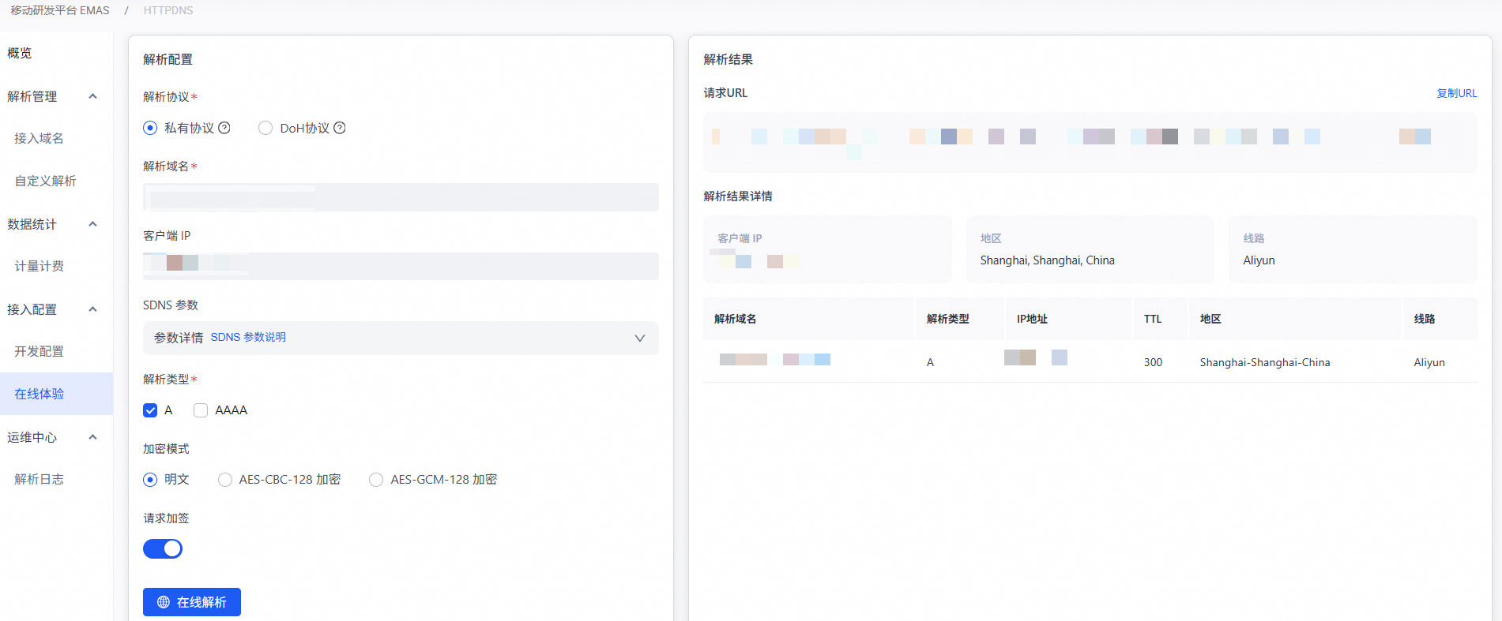Focus the 客户端 IP input field
Screen dimensions: 1502x621
tap(401, 266)
